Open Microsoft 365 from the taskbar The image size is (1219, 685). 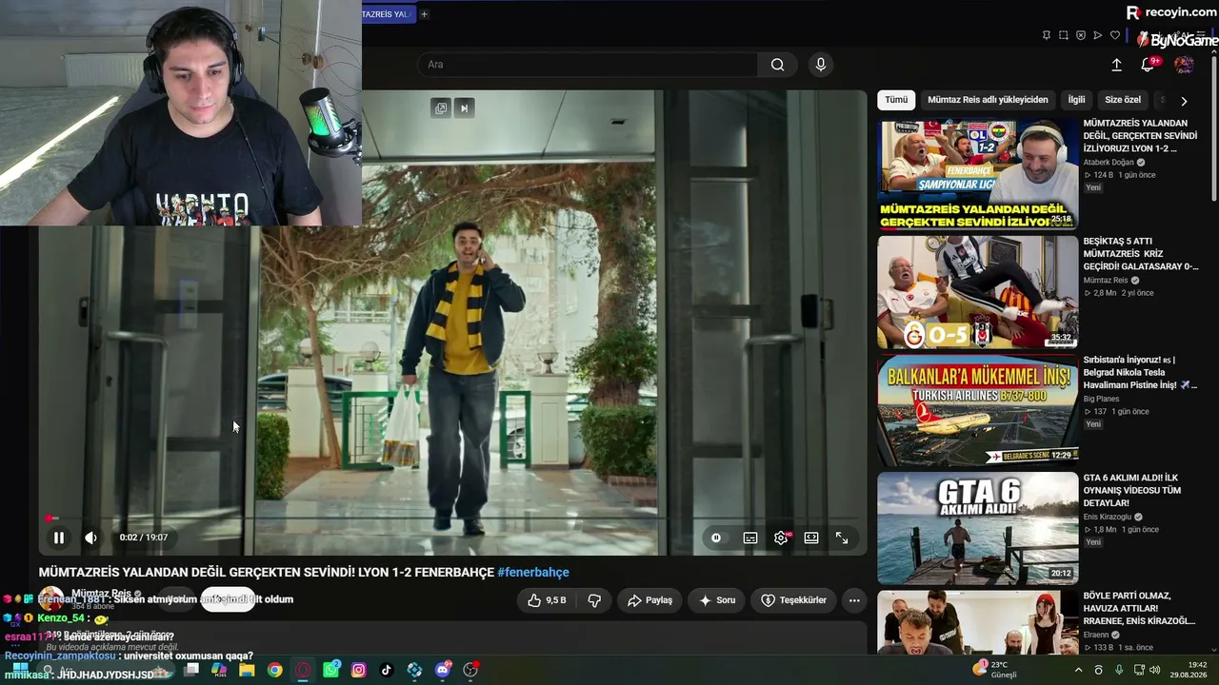point(219,670)
